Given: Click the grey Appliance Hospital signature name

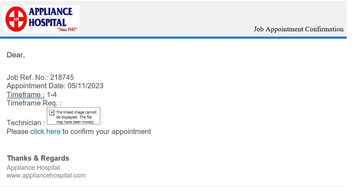Looking at the screenshot, I should (33, 168).
